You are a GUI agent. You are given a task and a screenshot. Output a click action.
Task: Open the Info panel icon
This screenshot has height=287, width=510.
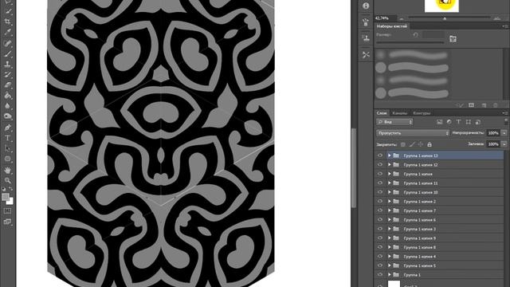tap(366, 6)
